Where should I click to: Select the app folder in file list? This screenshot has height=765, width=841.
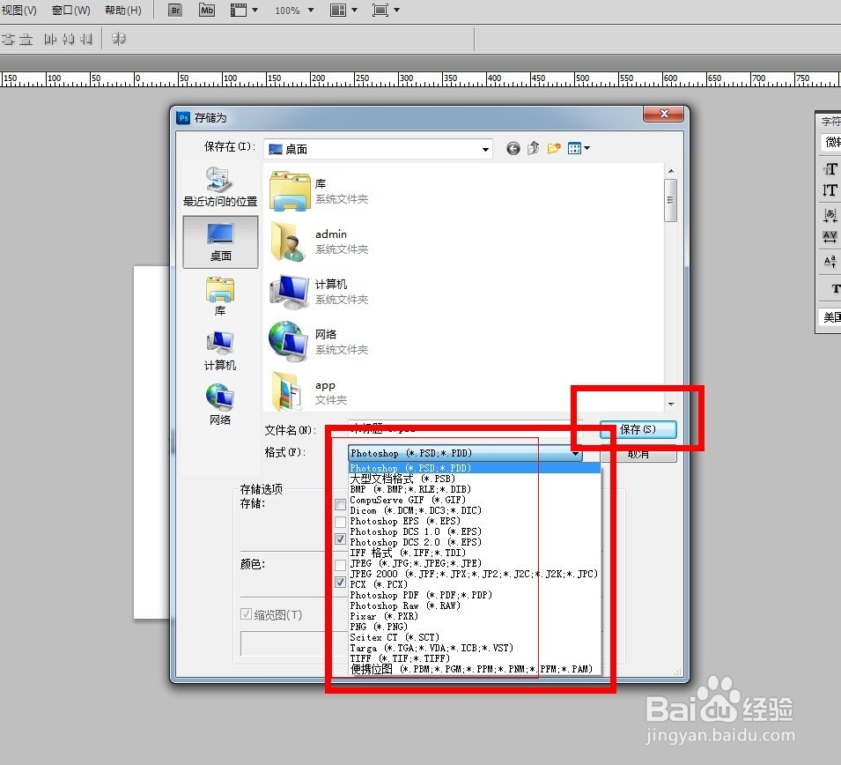309,392
